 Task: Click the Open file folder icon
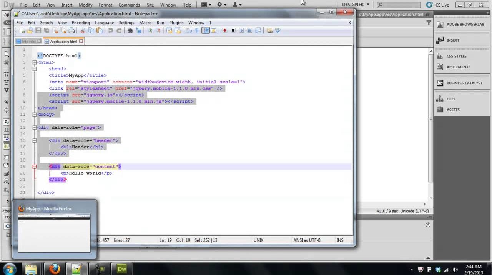[30, 31]
